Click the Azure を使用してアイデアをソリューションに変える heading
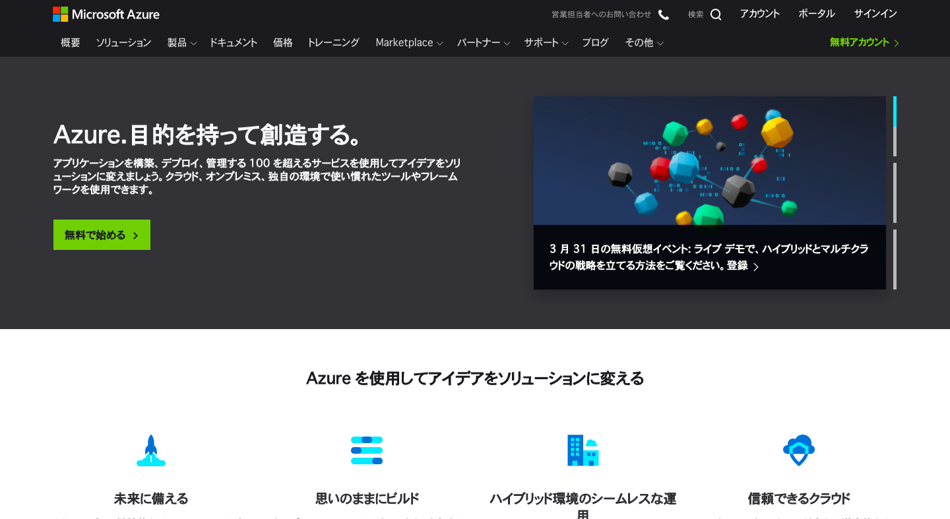950x519 pixels. (475, 379)
